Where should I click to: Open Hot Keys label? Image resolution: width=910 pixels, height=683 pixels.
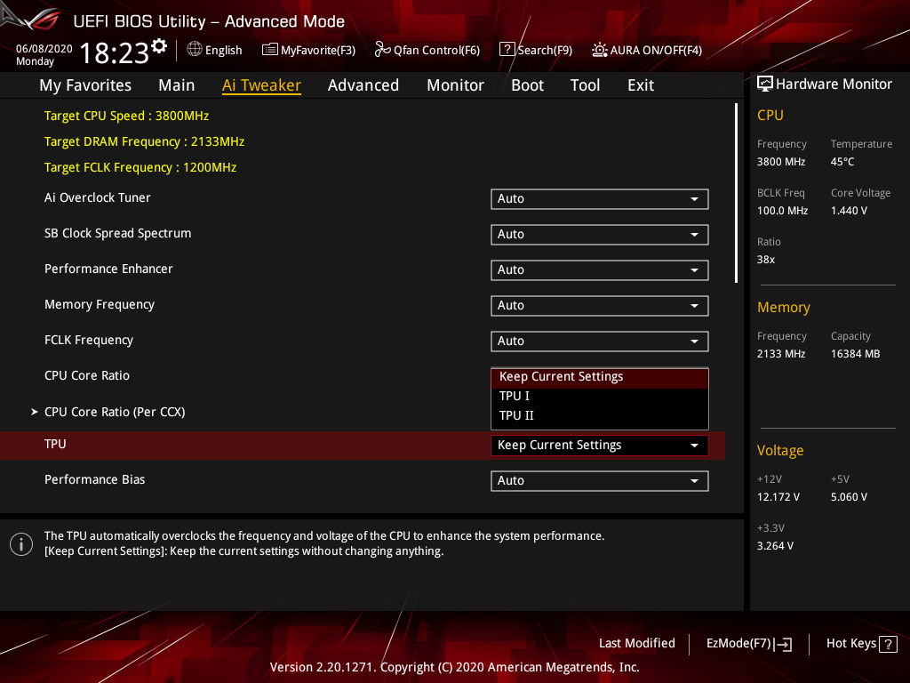click(851, 644)
